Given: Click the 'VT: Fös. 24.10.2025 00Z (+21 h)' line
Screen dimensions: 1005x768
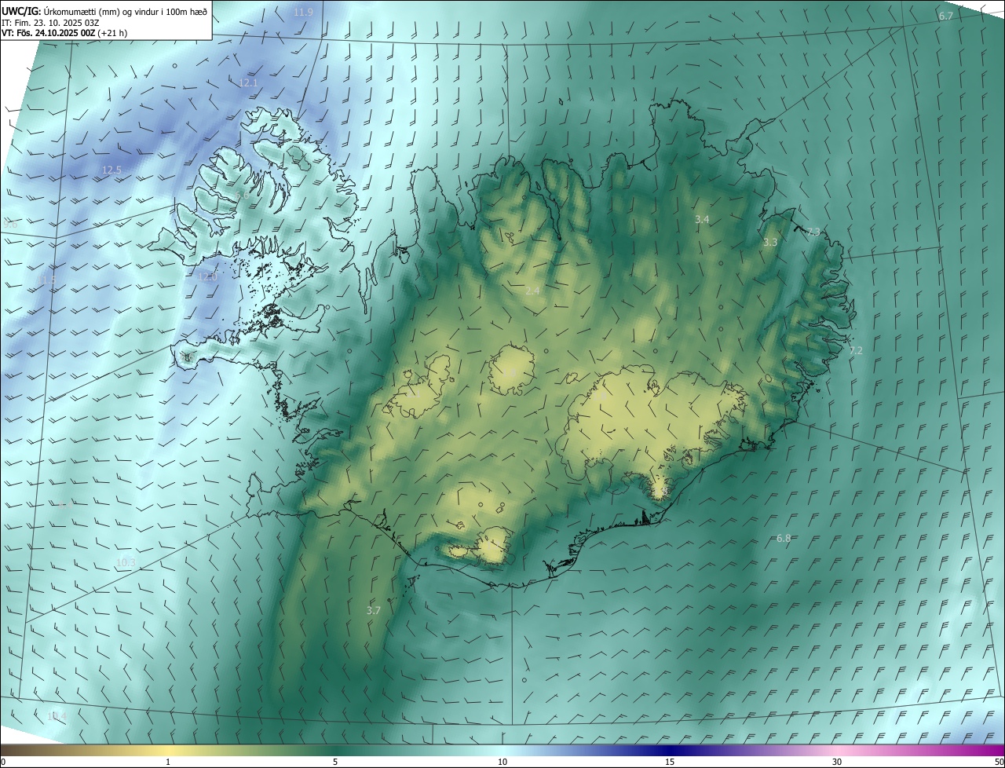Looking at the screenshot, I should point(64,33).
